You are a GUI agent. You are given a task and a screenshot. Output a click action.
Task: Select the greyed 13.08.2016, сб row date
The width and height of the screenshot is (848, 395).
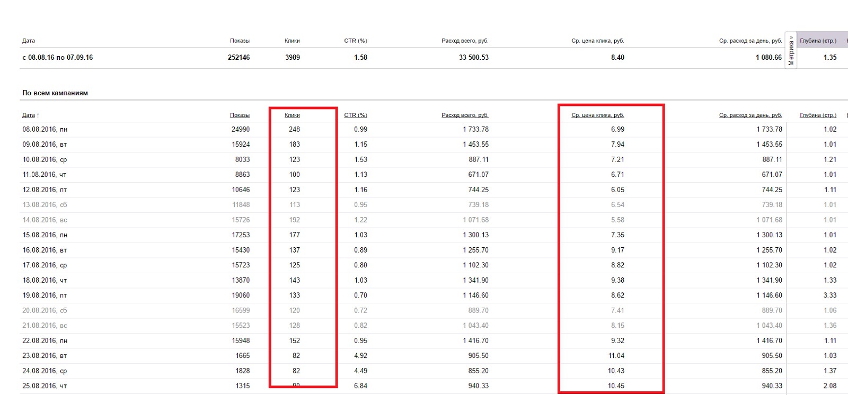[45, 205]
